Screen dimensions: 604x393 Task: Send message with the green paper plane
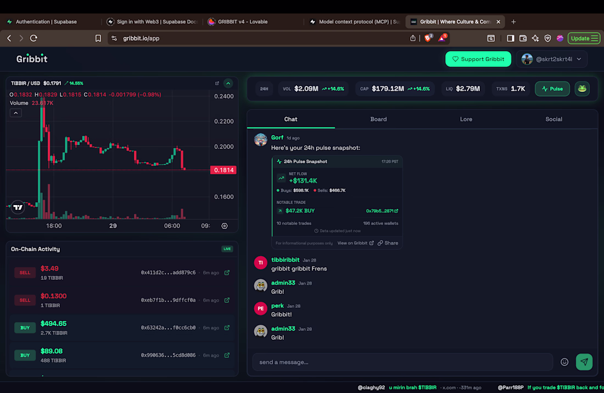584,362
